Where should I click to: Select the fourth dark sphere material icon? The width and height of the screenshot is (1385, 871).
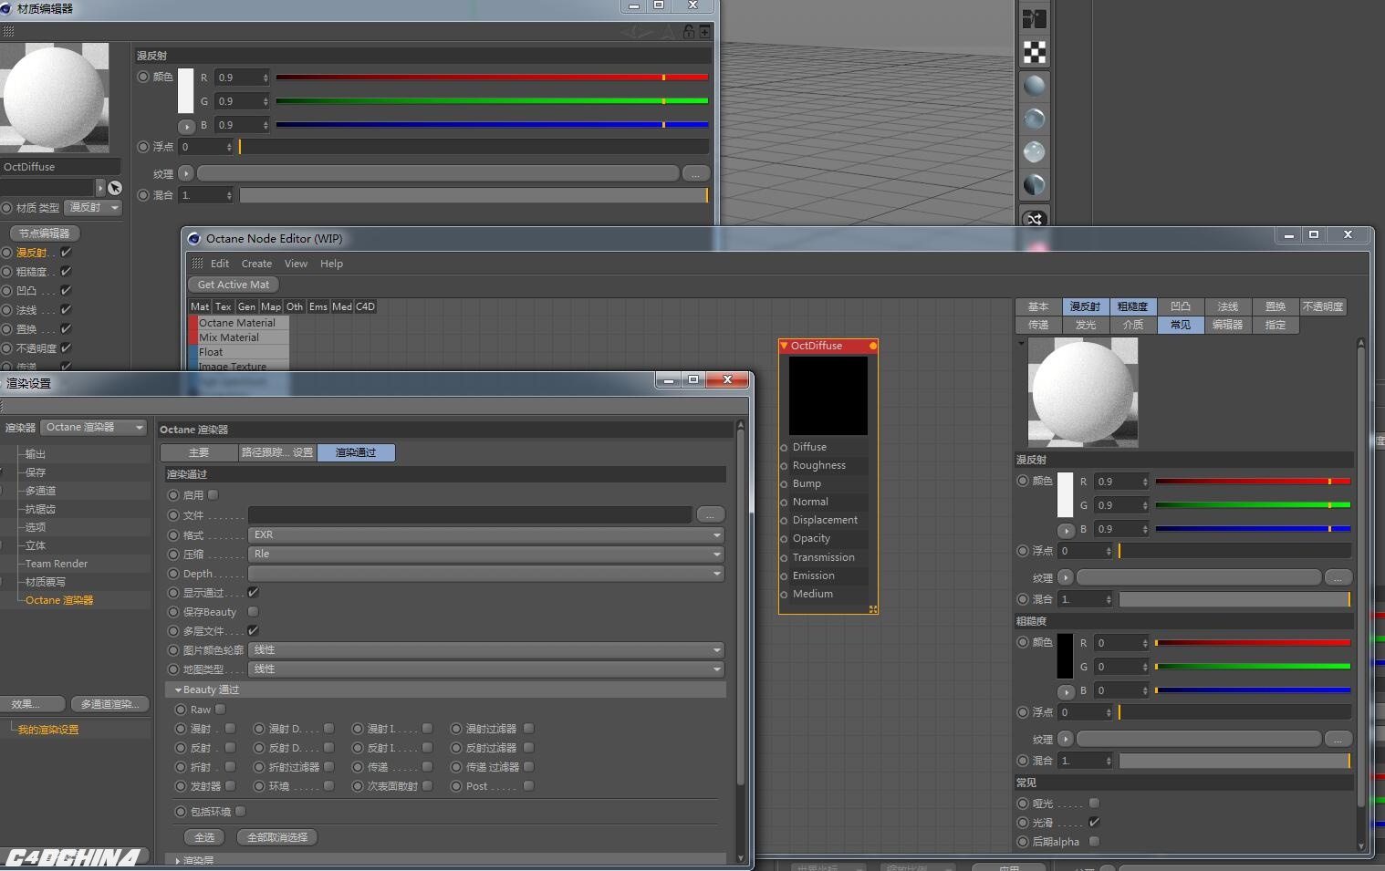(1034, 184)
